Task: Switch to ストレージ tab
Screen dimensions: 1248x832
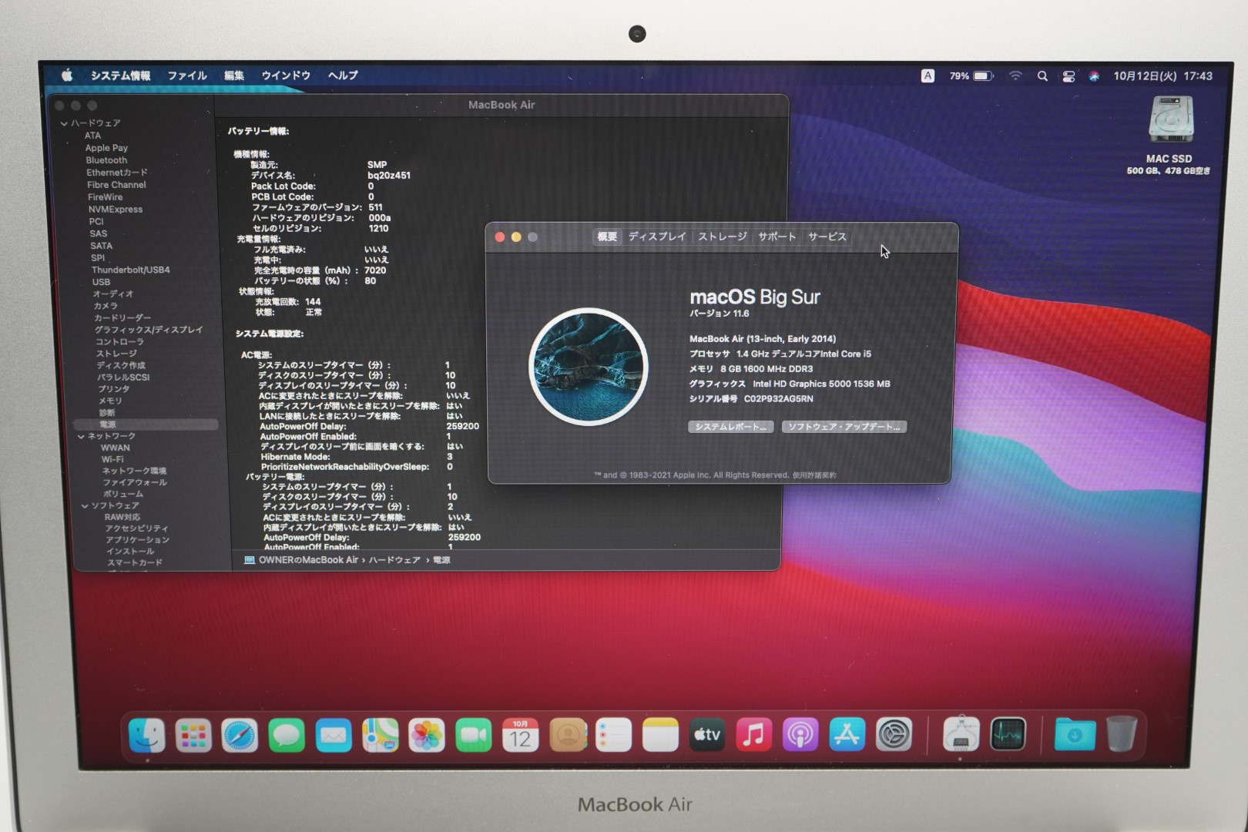Action: [723, 237]
